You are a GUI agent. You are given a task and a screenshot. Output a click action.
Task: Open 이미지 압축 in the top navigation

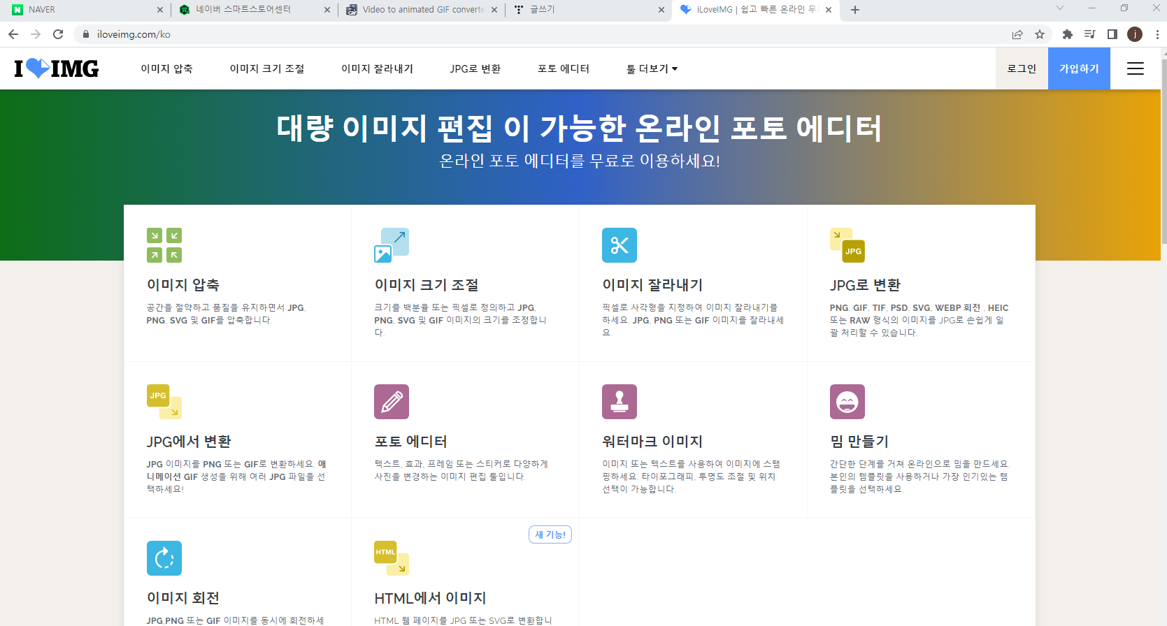[x=166, y=68]
